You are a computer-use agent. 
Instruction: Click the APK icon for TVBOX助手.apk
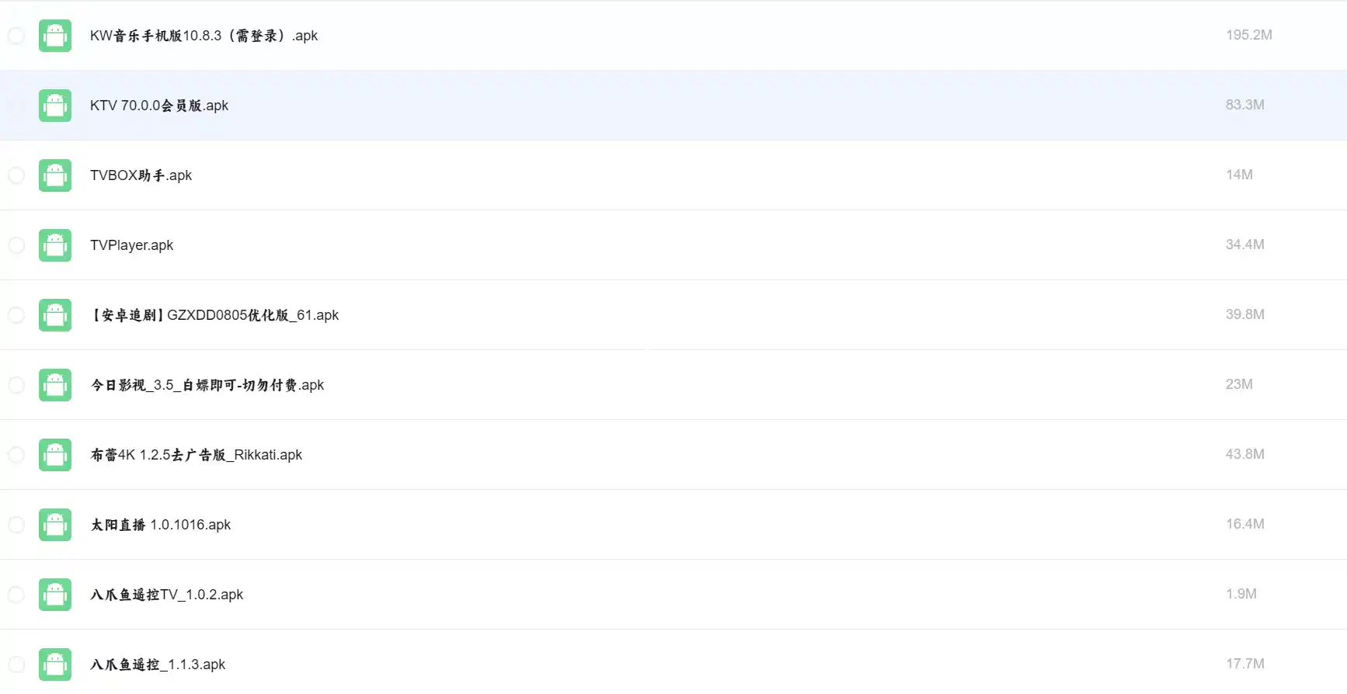pyautogui.click(x=55, y=175)
